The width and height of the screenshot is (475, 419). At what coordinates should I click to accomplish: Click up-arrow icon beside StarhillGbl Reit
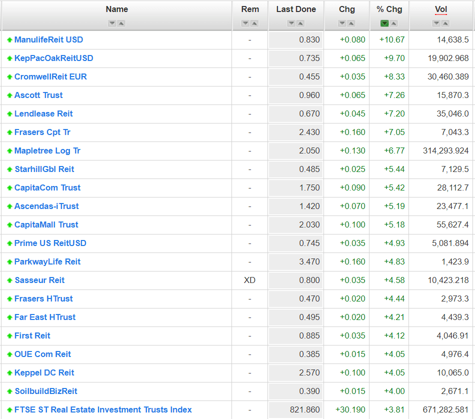click(9, 169)
